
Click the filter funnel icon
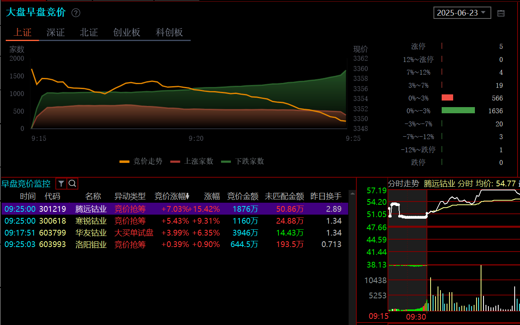pos(61,183)
